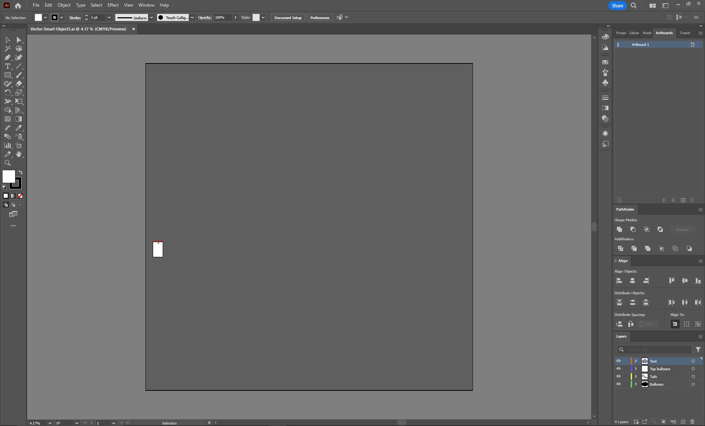The height and width of the screenshot is (426, 705).
Task: Pick the Eyedropper tool
Action: (19, 128)
